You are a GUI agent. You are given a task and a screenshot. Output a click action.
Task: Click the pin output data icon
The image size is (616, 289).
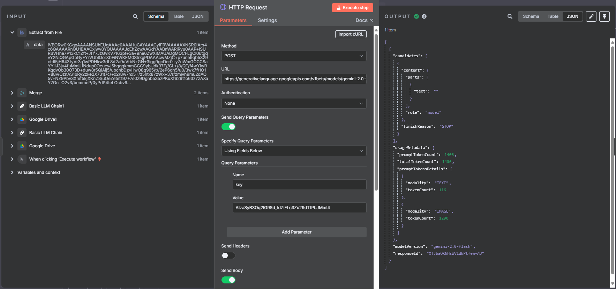pyautogui.click(x=604, y=16)
